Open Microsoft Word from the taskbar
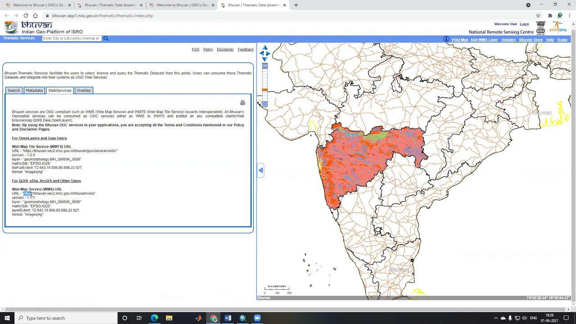576x324 pixels. coord(228,318)
